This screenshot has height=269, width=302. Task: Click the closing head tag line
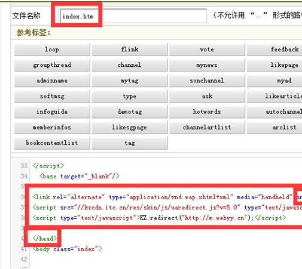click(x=45, y=238)
